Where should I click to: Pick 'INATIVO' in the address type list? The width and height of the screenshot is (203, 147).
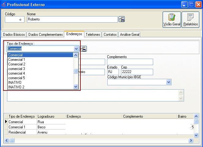[x=15, y=83]
